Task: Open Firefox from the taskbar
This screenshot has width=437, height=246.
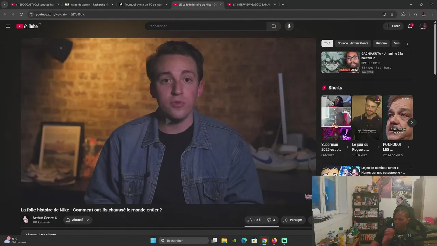Action: coord(274,241)
